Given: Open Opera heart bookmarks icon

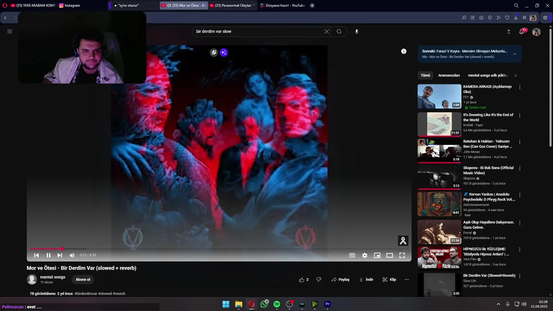Looking at the screenshot, I should [507, 18].
